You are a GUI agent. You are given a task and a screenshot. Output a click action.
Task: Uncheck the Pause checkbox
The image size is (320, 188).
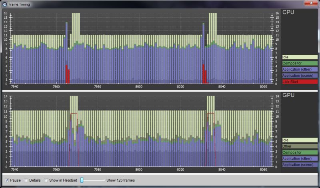7,180
